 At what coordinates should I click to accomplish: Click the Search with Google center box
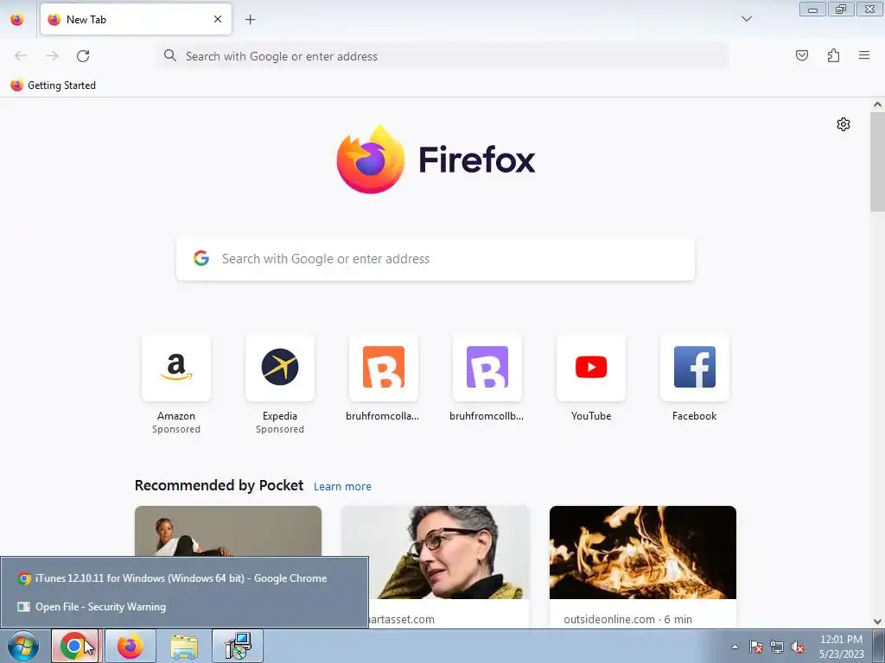tap(436, 259)
